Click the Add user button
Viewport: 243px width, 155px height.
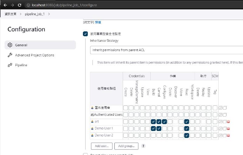click(x=101, y=146)
